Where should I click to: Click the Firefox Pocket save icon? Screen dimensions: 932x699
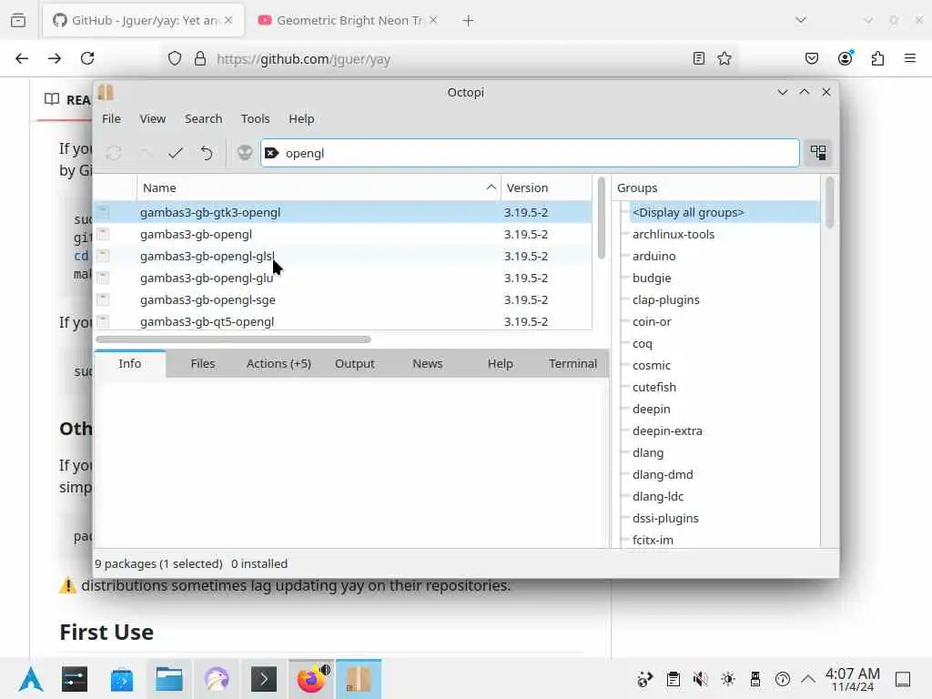811,58
